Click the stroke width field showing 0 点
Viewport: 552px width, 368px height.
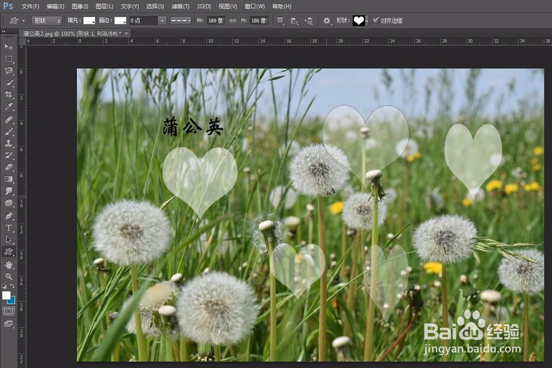[x=144, y=21]
